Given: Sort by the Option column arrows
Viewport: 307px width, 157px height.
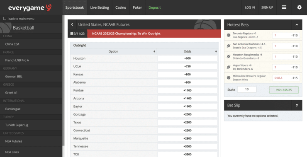Looking at the screenshot, I should pos(154,51).
